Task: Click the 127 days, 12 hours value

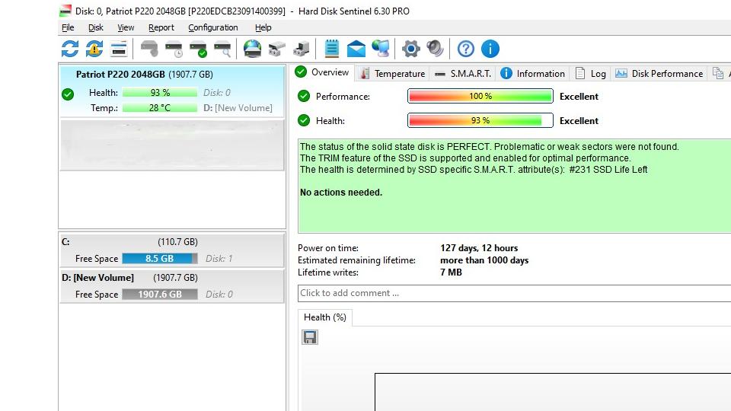Action: coord(479,248)
